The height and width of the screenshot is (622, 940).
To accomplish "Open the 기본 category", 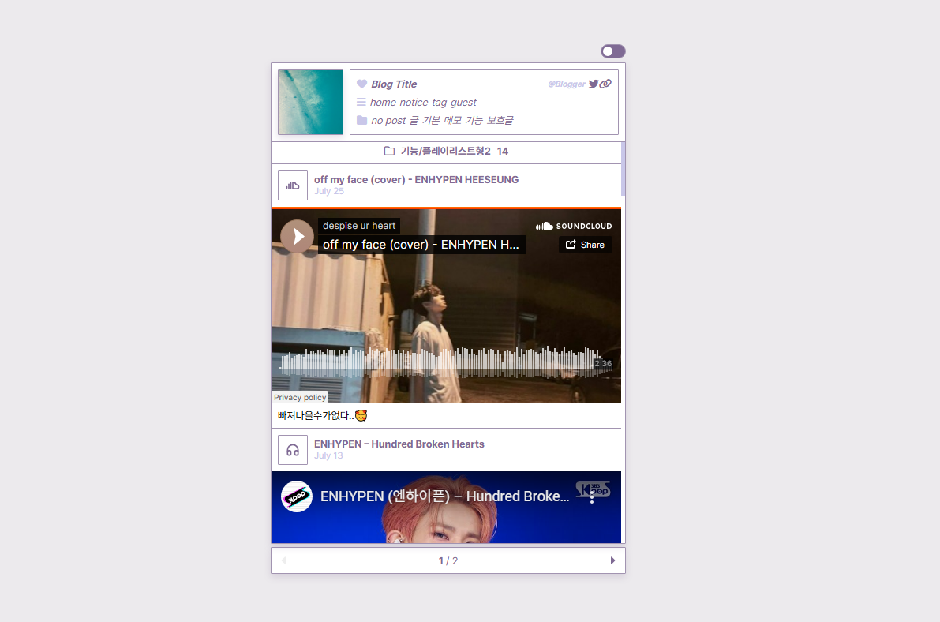I will point(431,121).
